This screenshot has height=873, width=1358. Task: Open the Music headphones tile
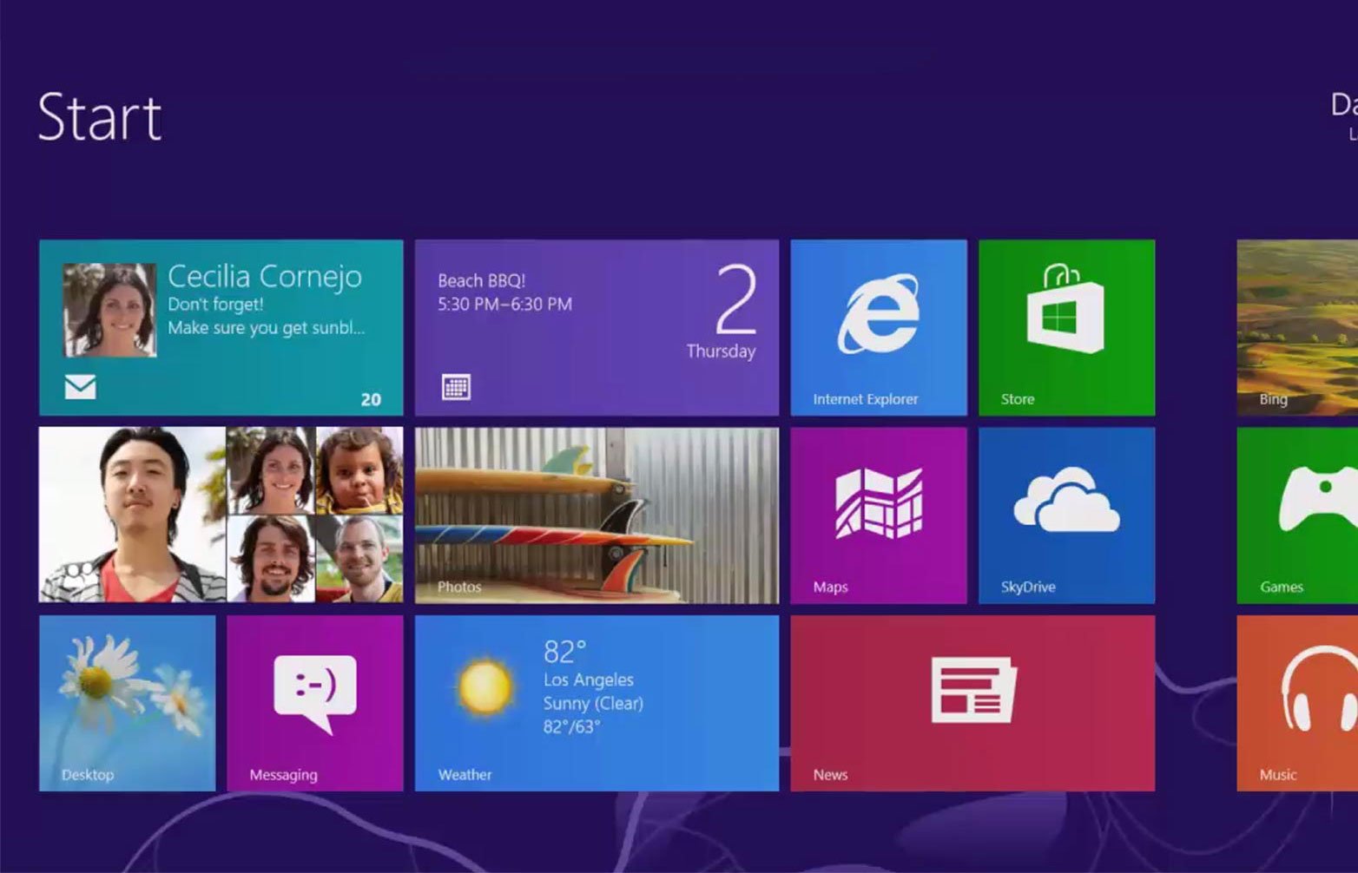pos(1297,703)
